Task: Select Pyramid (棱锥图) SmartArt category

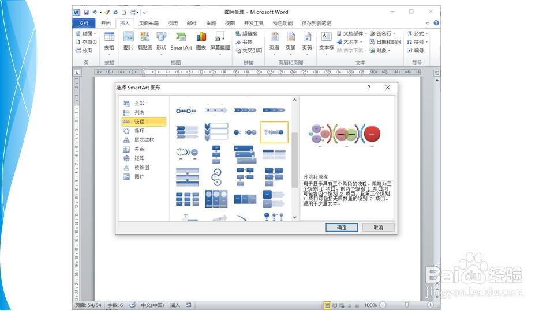Action: pos(144,168)
